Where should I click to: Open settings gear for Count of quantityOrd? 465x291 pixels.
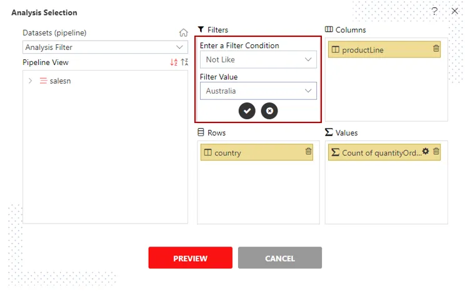pos(426,151)
